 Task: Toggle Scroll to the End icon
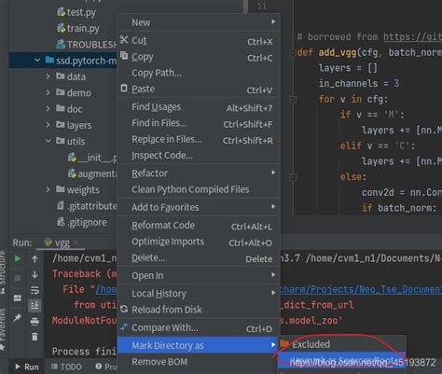(x=35, y=306)
